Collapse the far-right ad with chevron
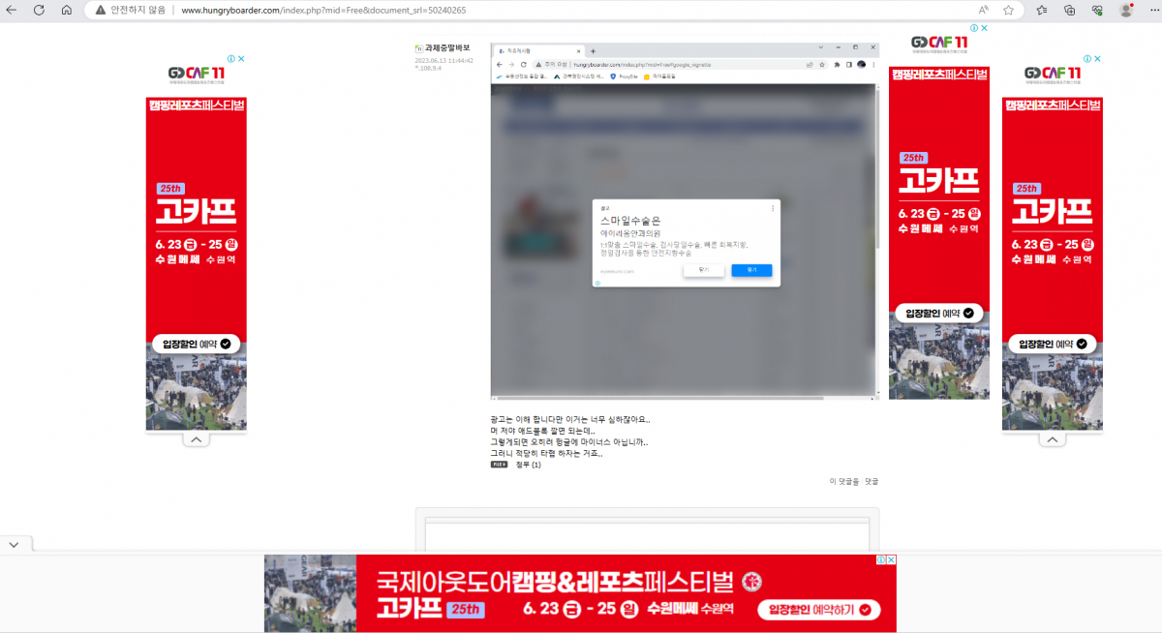 coord(1052,439)
